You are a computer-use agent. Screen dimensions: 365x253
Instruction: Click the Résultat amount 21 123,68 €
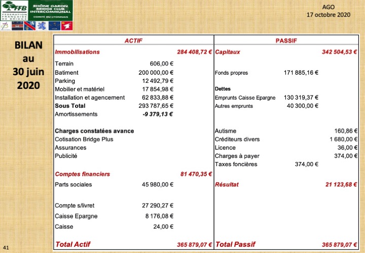341,184
